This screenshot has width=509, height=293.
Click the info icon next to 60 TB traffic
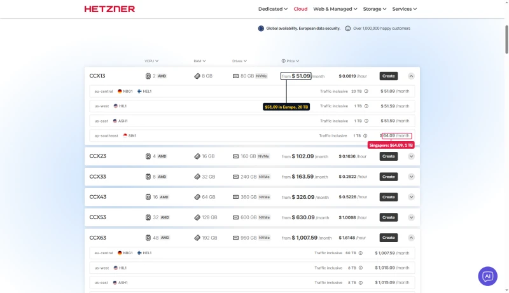(x=361, y=253)
